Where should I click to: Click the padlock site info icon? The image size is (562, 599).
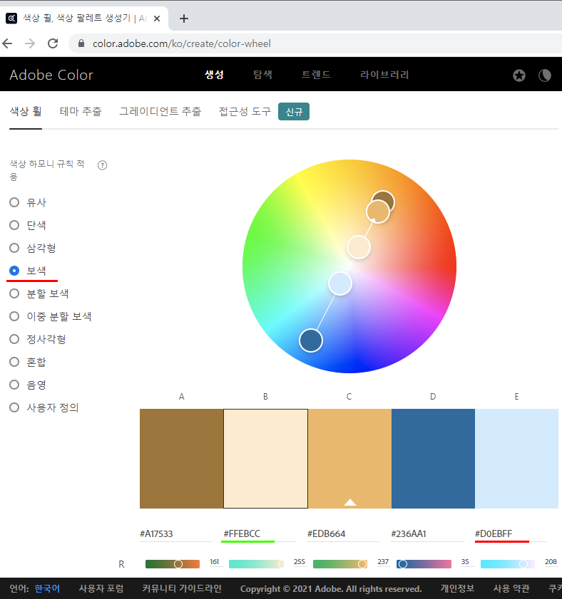coord(81,43)
